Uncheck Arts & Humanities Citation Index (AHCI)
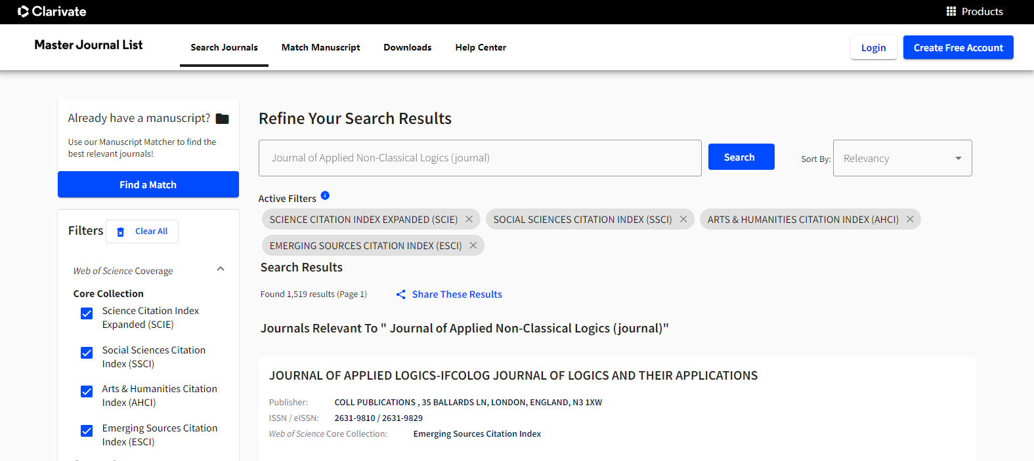 pyautogui.click(x=87, y=391)
